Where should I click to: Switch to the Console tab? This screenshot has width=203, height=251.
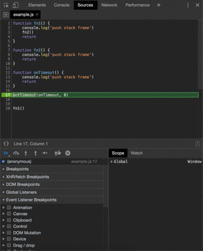pos(62,5)
